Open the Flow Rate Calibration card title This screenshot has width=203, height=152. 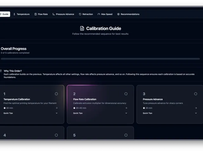point(85,99)
